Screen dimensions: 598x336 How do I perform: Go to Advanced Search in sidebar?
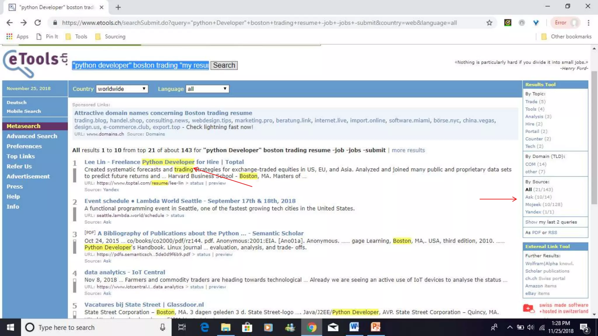(x=32, y=136)
